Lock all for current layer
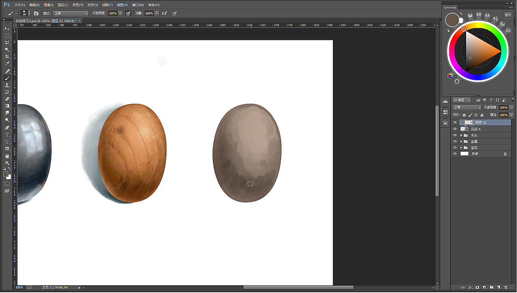Screen dimensions: 517x293 482,115
